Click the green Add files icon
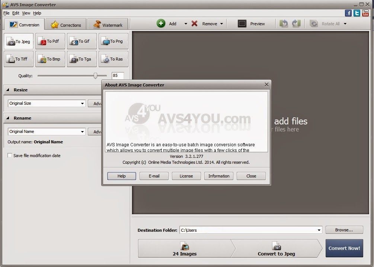Image resolution: width=374 pixels, height=267 pixels. tap(161, 24)
